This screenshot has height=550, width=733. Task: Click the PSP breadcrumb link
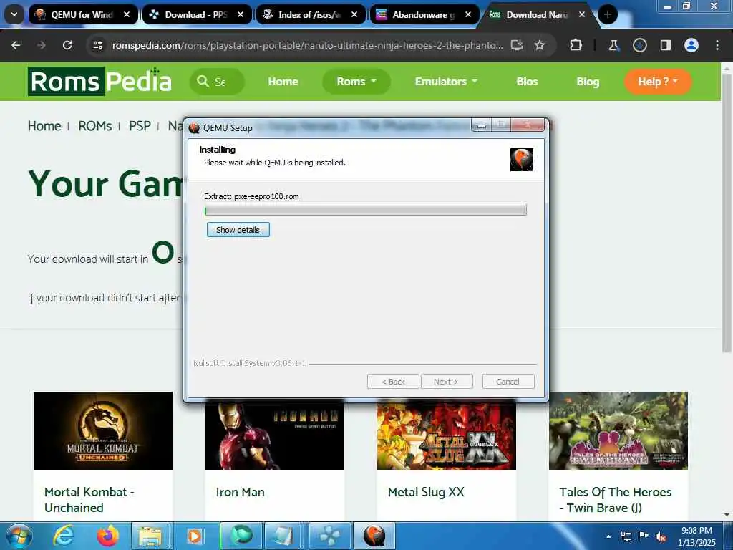(140, 126)
